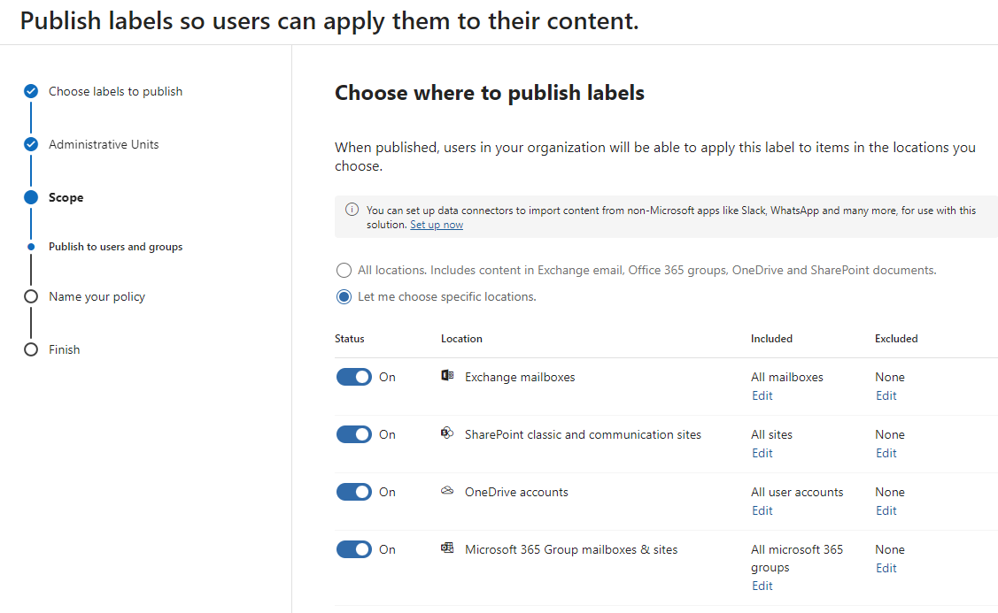This screenshot has height=613, width=998.
Task: Disable the OneDrive accounts toggle
Action: (353, 492)
